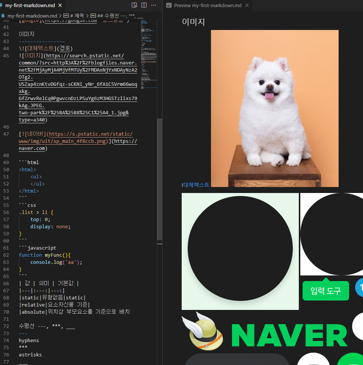The image size is (363, 365).
Task: Click the pstatic image URL on line 45
Action: (x=78, y=88)
